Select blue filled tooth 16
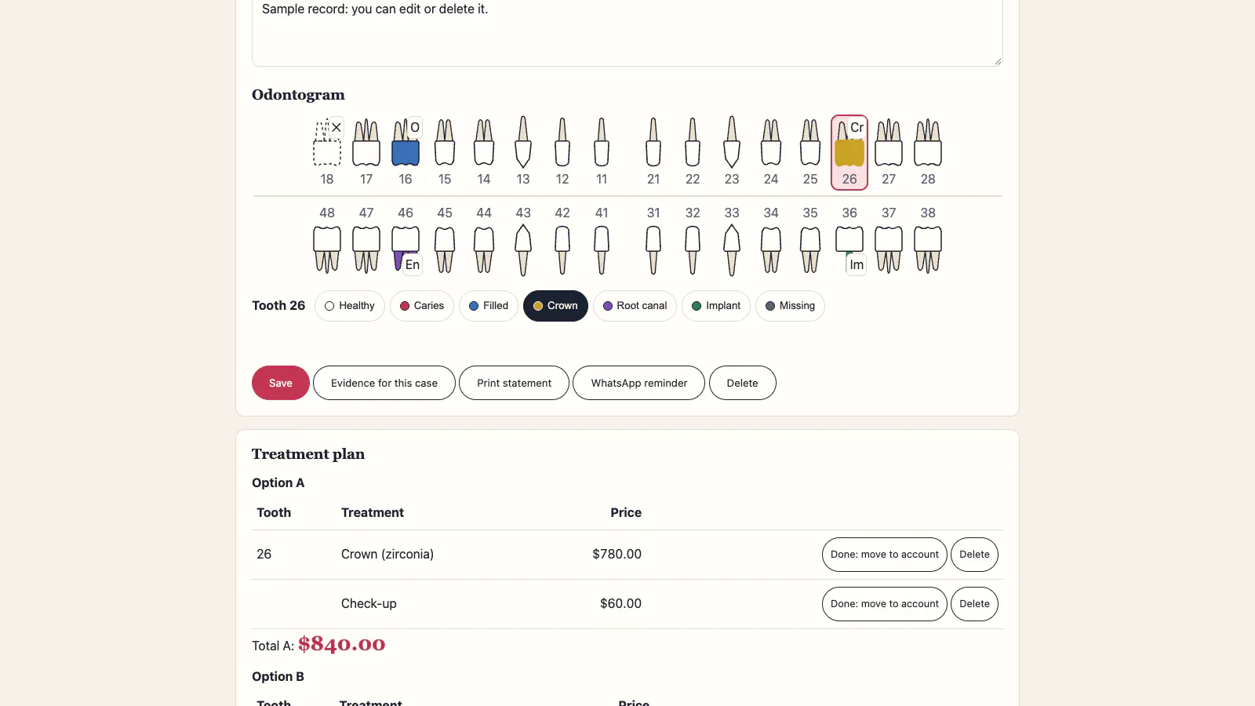Image resolution: width=1255 pixels, height=706 pixels. [406, 152]
